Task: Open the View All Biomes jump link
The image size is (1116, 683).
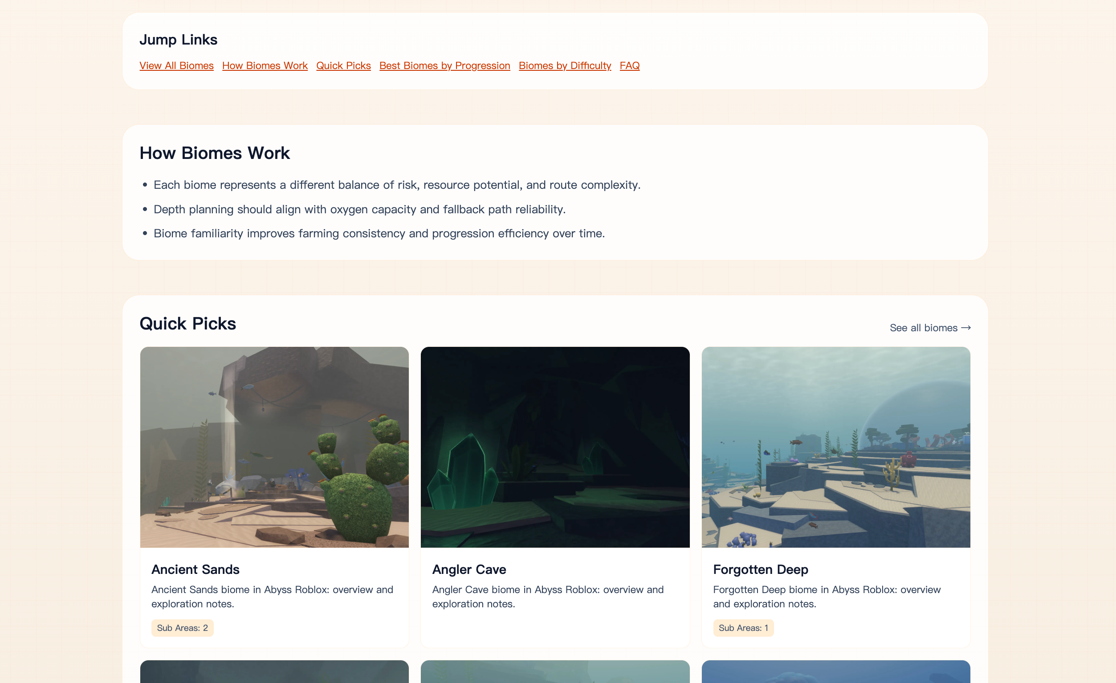Action: [176, 66]
